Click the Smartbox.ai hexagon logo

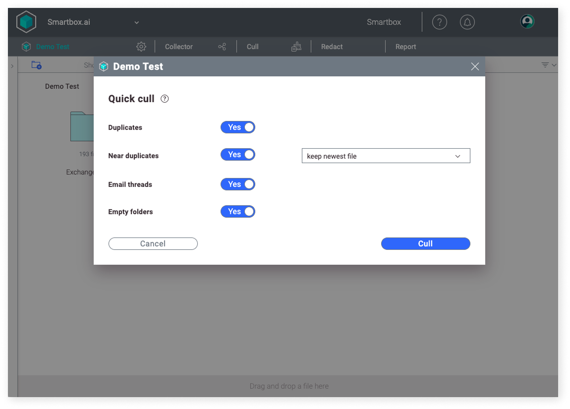25,21
